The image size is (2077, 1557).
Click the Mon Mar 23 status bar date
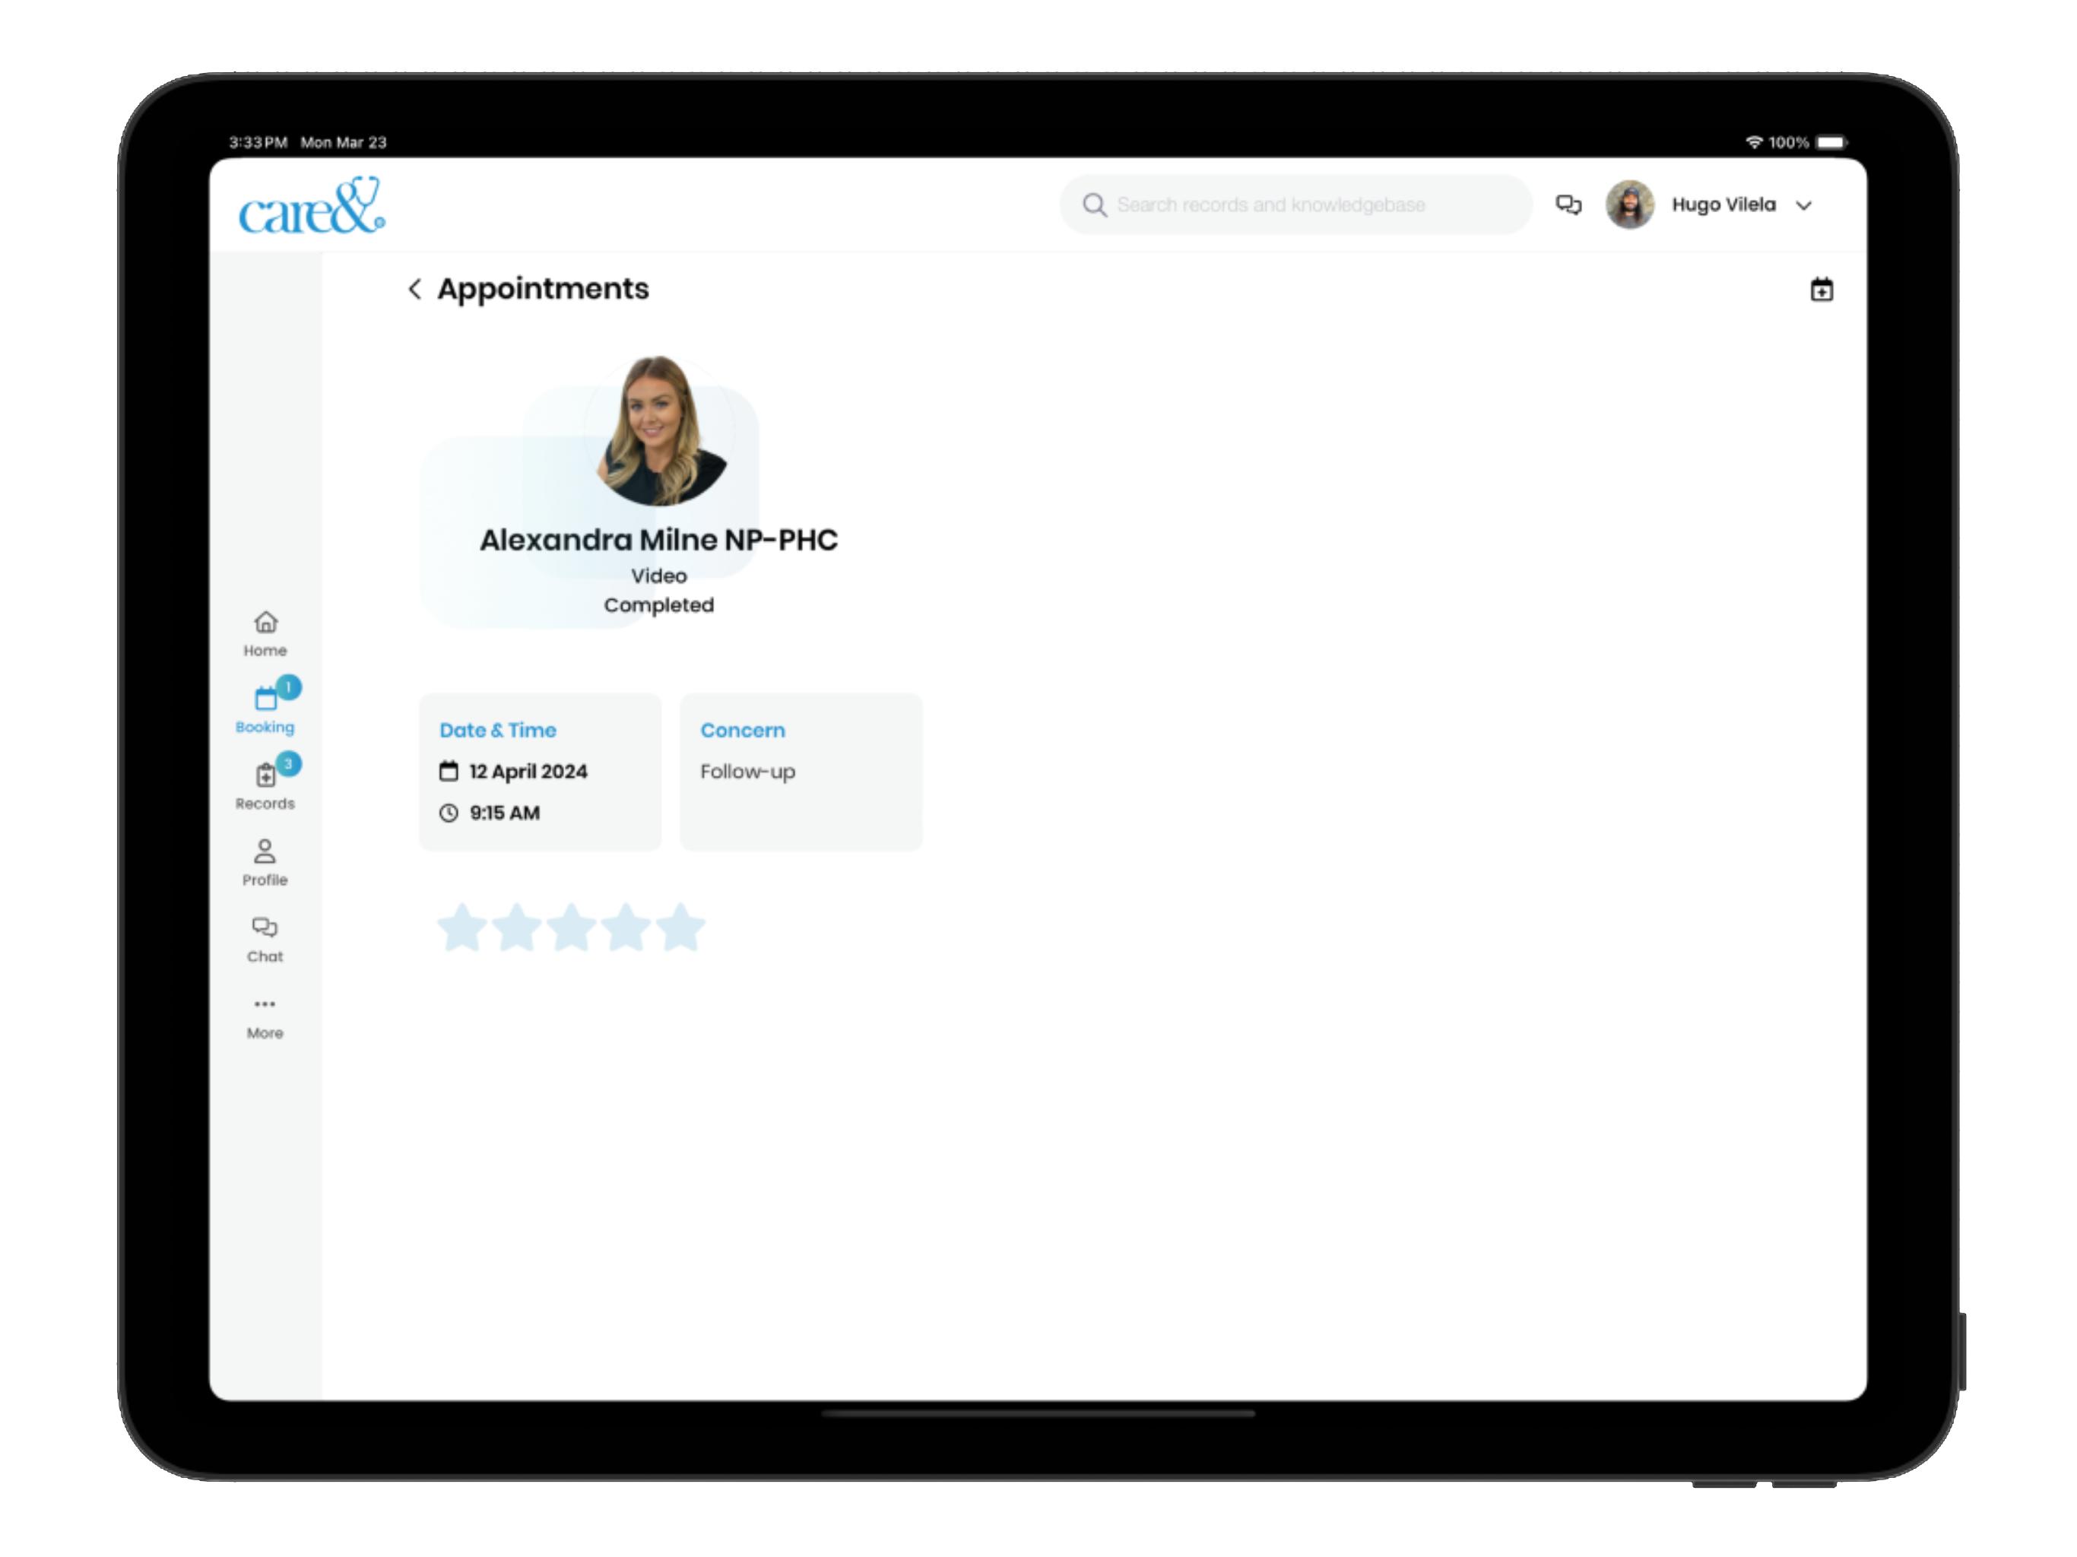344,142
